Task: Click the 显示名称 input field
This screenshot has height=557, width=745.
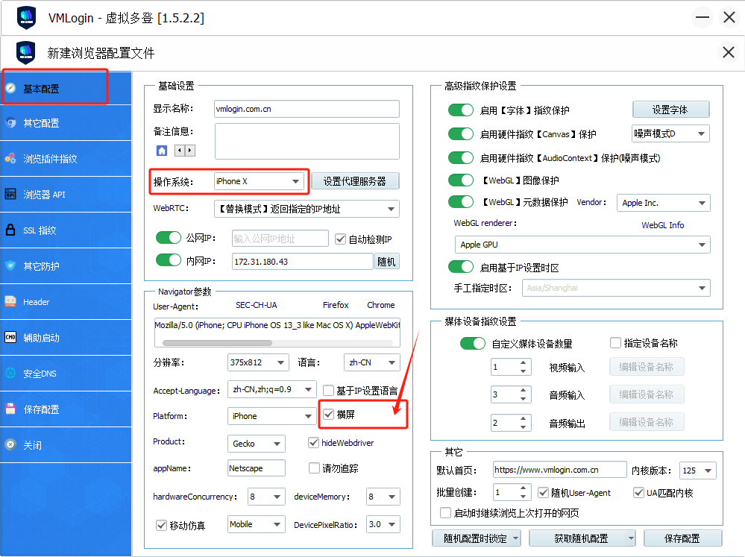Action: [307, 109]
